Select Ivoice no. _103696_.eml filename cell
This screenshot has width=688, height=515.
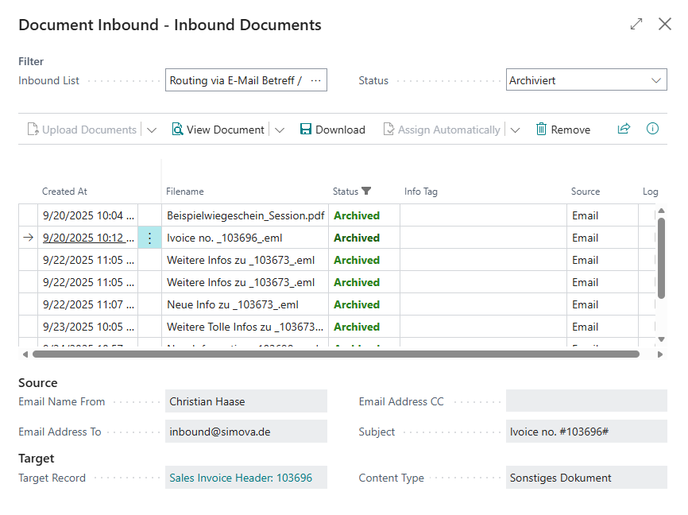click(245, 238)
